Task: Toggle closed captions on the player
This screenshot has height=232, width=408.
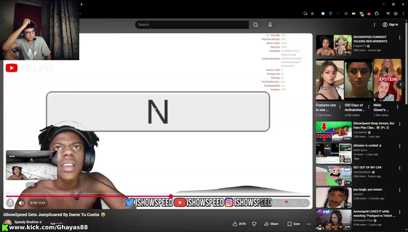Action: pyautogui.click(x=273, y=203)
